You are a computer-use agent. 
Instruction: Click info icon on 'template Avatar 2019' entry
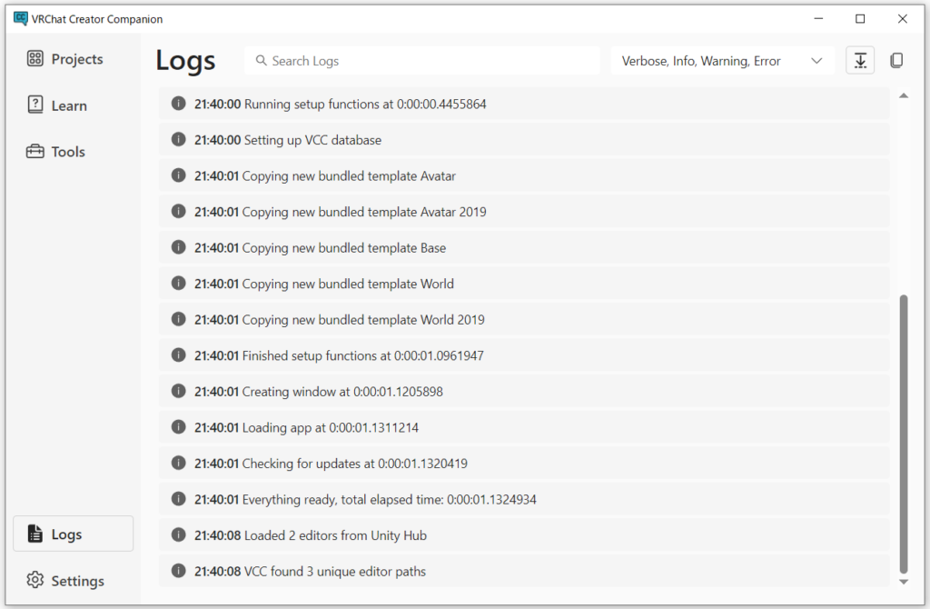[x=179, y=211]
